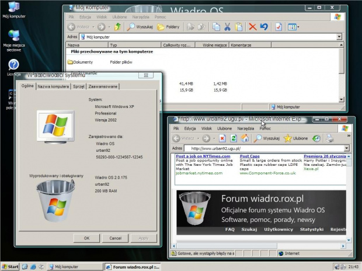Open the Start menu

point(10,266)
